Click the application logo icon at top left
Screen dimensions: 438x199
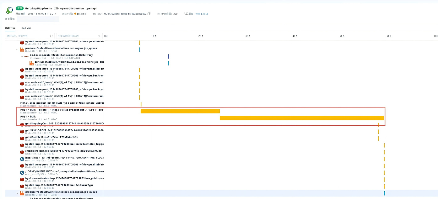(x=9, y=11)
